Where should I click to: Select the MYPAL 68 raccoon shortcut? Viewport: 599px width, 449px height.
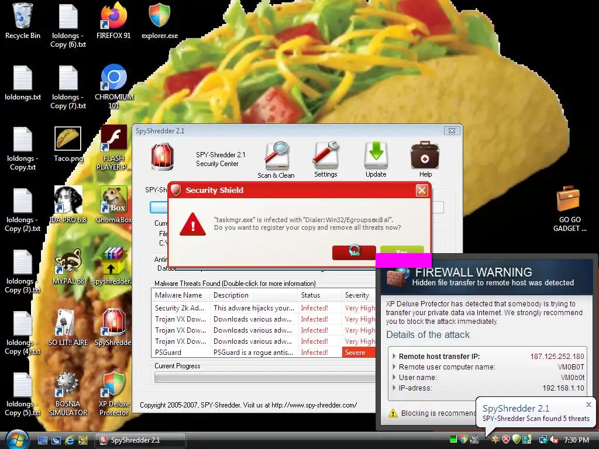68,267
